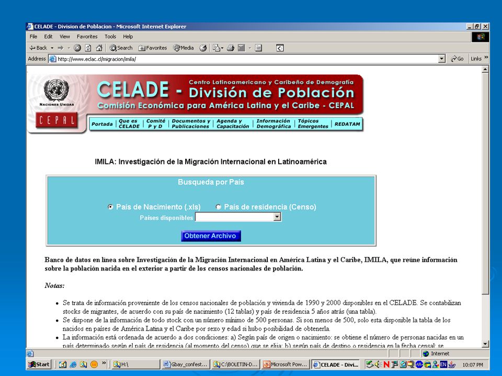Click Tópicos Emergentes navigation tab
Viewport: 502px width, 376px height.
click(x=313, y=124)
